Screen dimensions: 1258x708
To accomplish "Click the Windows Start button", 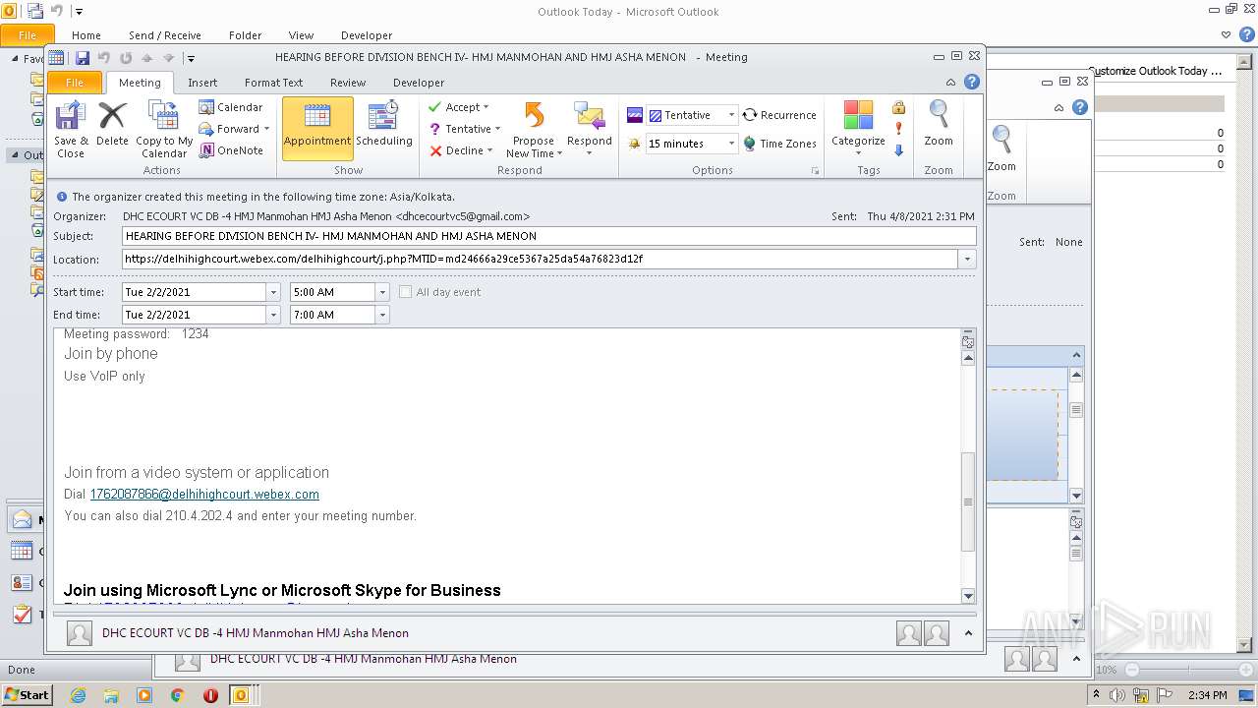I will coord(27,695).
